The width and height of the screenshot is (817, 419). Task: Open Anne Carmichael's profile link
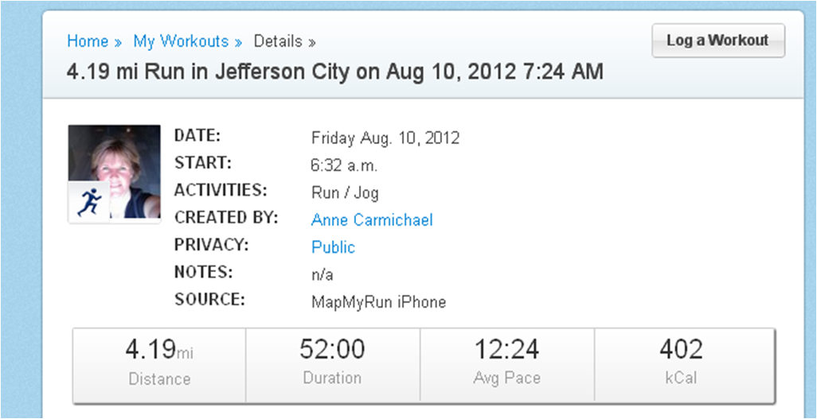372,220
